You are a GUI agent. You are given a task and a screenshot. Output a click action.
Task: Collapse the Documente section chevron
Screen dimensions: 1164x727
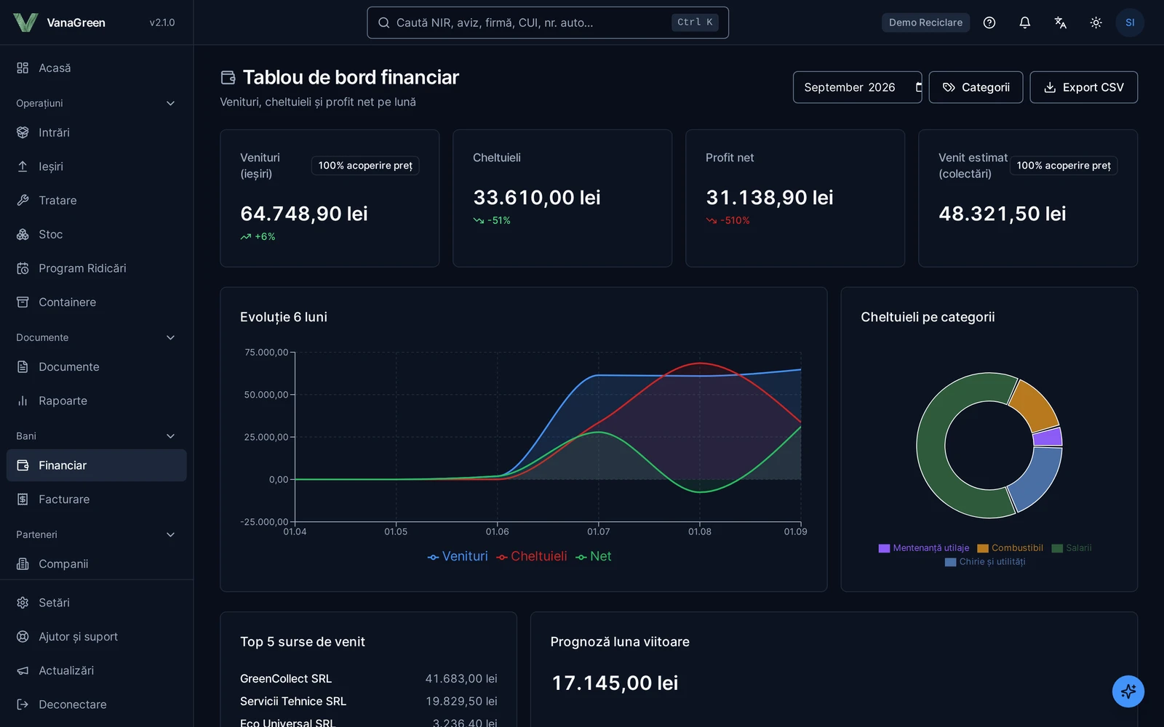(x=171, y=337)
